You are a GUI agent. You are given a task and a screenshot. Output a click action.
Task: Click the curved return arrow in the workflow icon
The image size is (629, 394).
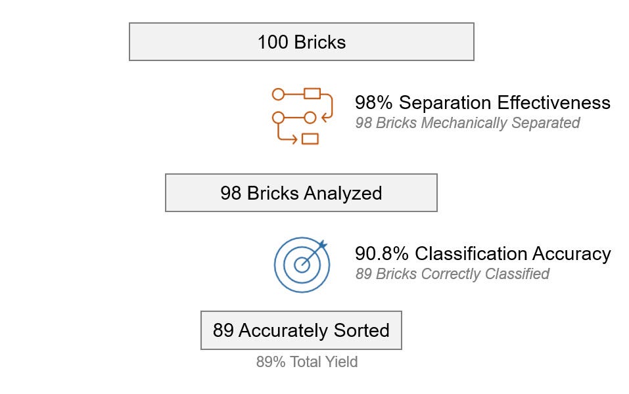click(x=328, y=106)
